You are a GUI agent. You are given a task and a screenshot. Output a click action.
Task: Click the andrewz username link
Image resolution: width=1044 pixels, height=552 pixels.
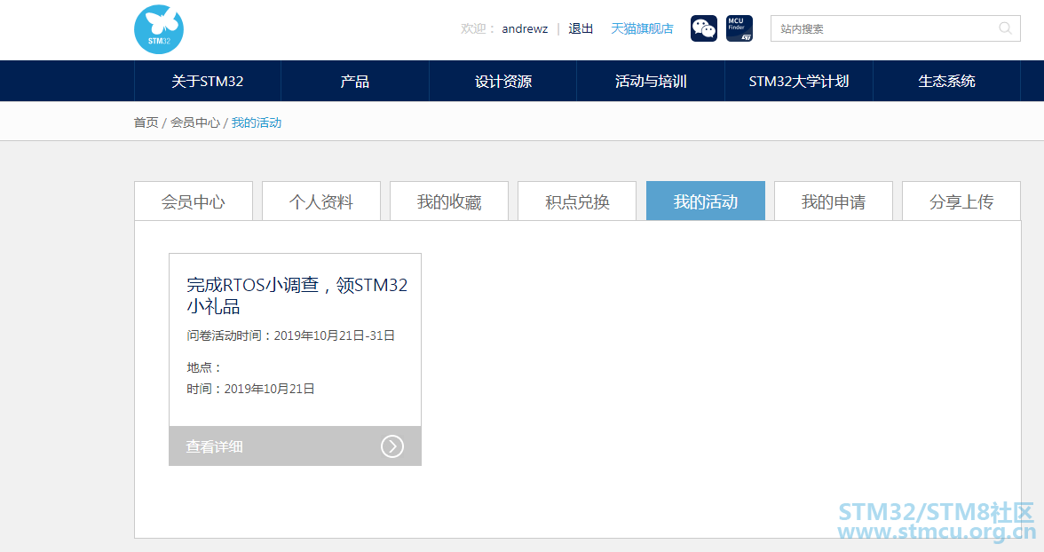pos(525,28)
